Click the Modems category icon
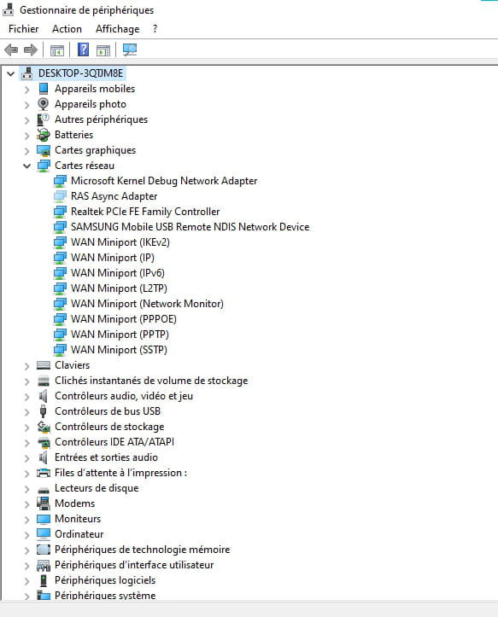 tap(44, 503)
